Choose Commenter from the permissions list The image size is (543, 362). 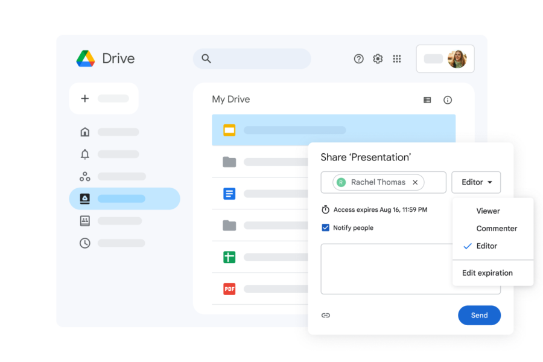pos(497,228)
